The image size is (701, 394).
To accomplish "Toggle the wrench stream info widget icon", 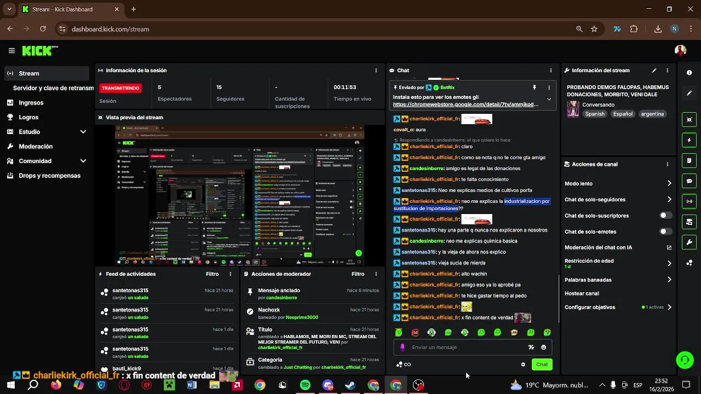I will pos(689,242).
